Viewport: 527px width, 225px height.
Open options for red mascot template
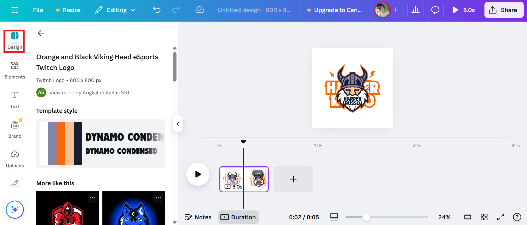93,198
